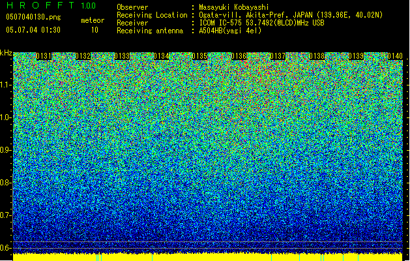Click the 0134 time marker
Image resolution: width=410 pixels, height=261 pixels.
[x=162, y=56]
